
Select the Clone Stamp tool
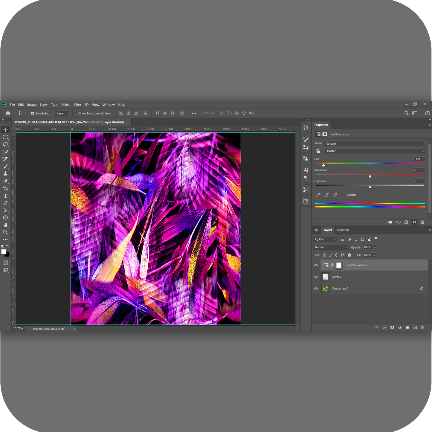[5, 174]
